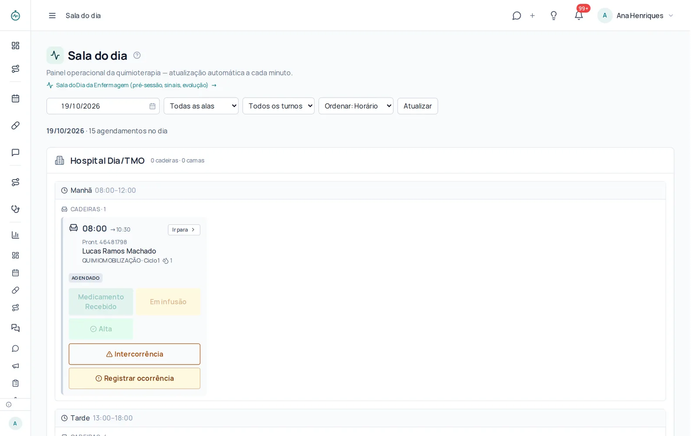Screen dimensions: 697x436
Task: Open Sala do Dia da Enfermagem link
Action: (132, 85)
